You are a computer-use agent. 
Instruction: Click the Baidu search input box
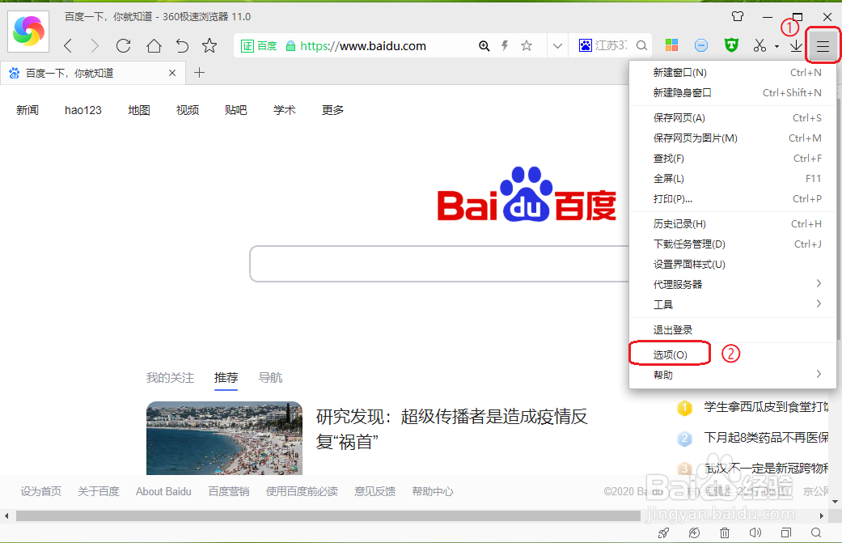click(x=439, y=264)
